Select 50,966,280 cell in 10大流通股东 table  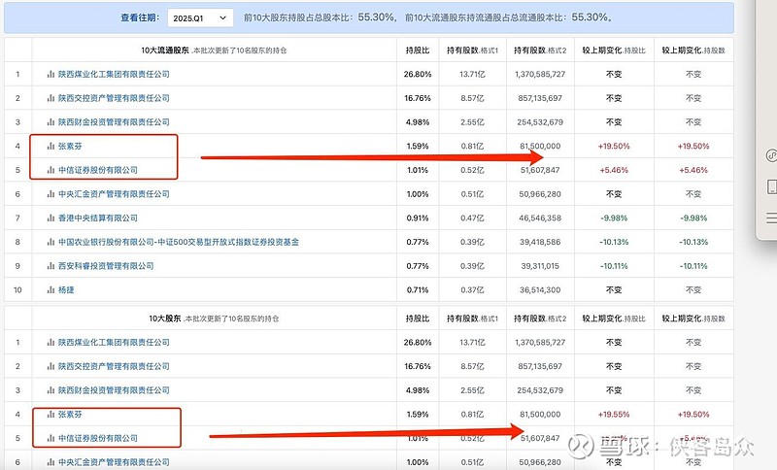540,194
